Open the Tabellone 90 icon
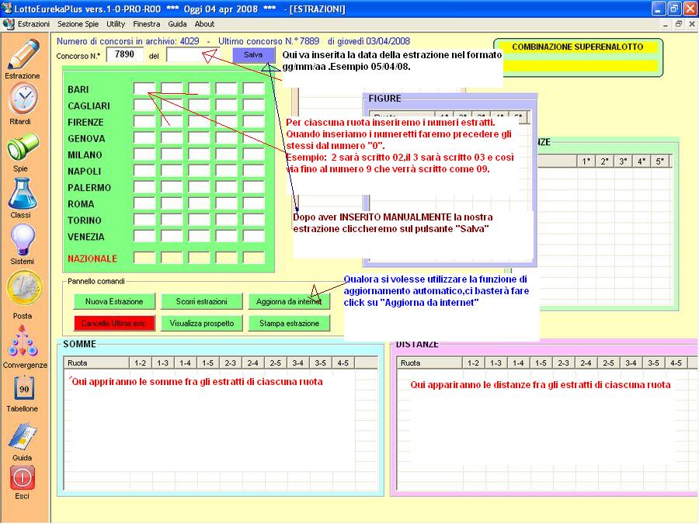Screen dimensions: 699x524 tap(23, 389)
